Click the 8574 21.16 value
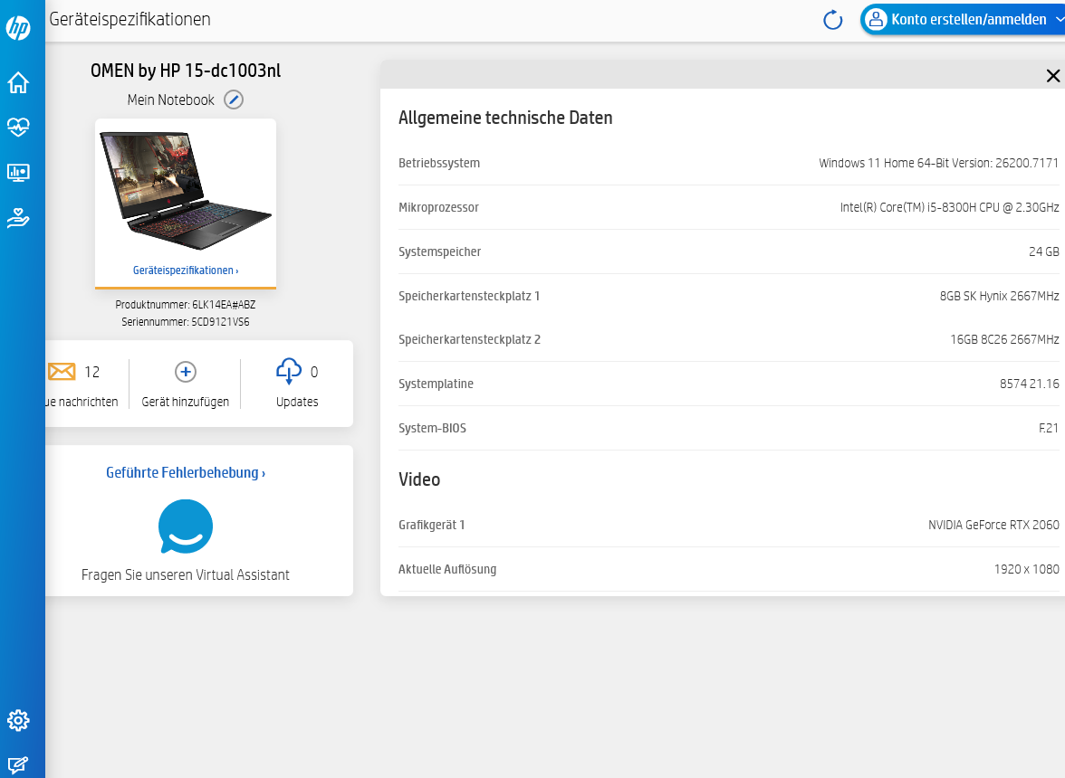The width and height of the screenshot is (1065, 778). [1029, 384]
